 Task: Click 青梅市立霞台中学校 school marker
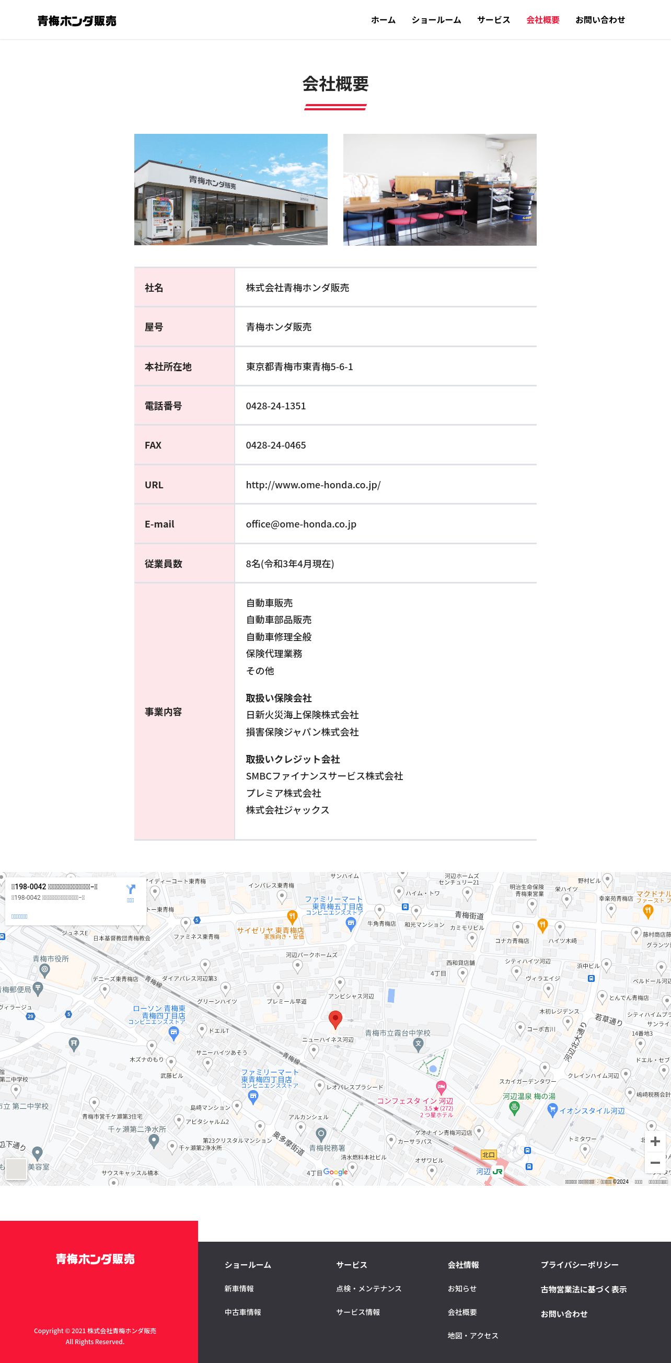tap(418, 1044)
